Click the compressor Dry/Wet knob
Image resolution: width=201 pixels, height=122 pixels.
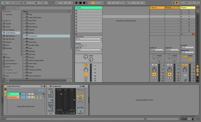(x=80, y=111)
